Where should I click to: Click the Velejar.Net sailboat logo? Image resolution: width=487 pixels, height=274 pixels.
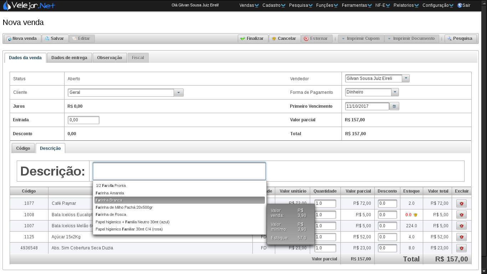(29, 5)
